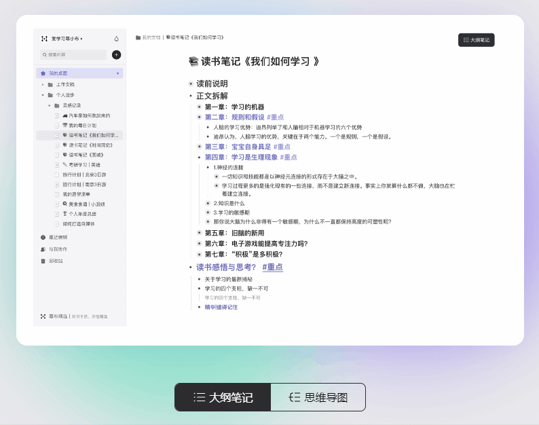539x425 pixels.
Task: Click the 正文拆解 outline heading
Action: [212, 96]
